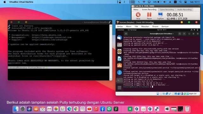The width and height of the screenshot is (203, 114).
Task: Click PuTTY scrollbar up arrow
Action: (111, 26)
